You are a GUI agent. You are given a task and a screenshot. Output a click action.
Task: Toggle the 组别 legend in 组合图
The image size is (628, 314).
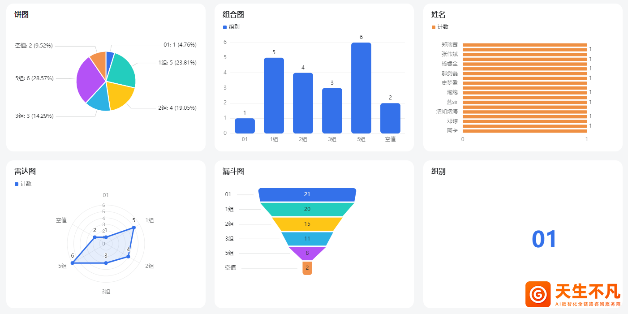click(x=231, y=27)
